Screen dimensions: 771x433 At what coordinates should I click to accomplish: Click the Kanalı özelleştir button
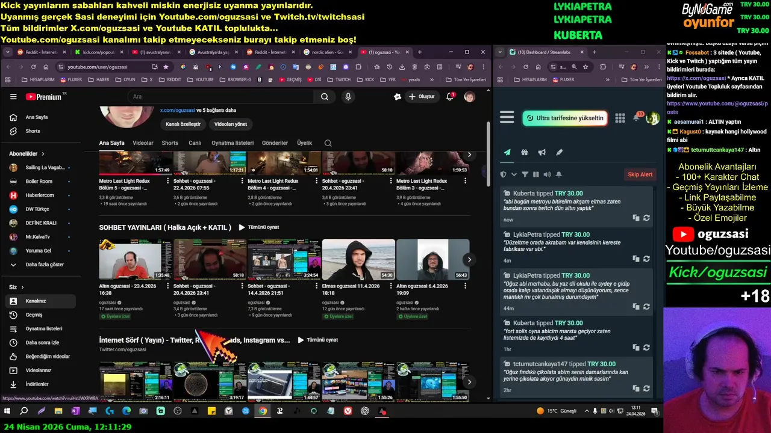tap(183, 124)
